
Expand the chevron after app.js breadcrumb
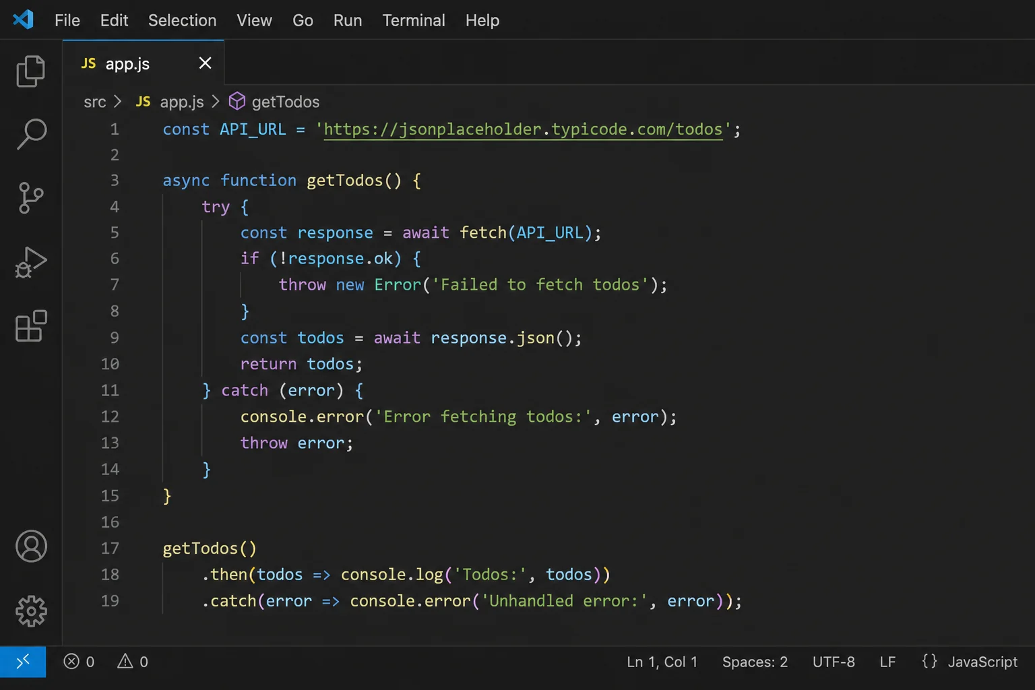pos(216,101)
